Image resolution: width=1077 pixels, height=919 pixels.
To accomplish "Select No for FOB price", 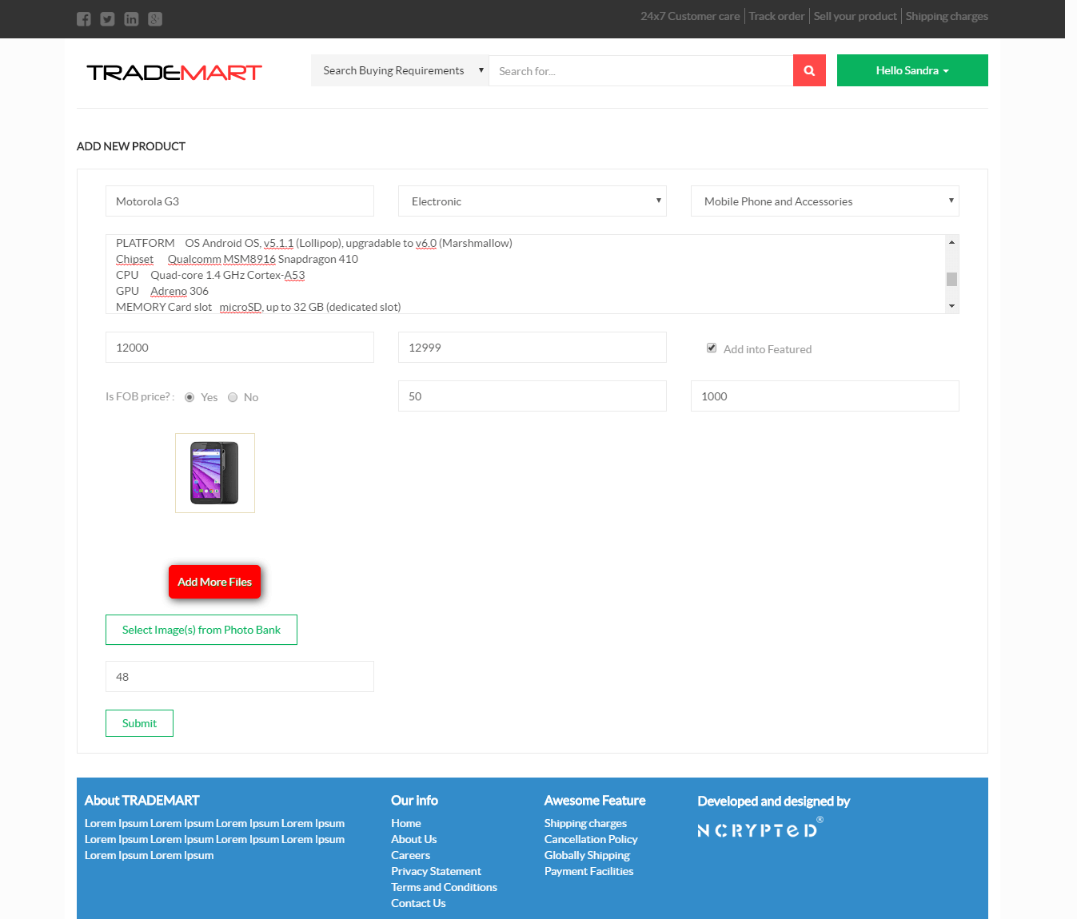I will coord(233,397).
